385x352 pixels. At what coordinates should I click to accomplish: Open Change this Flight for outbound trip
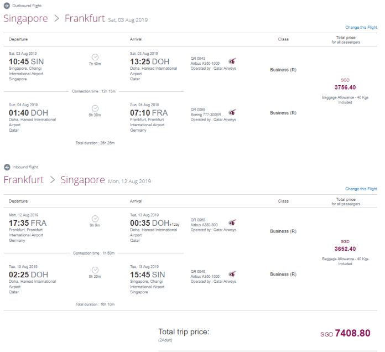point(361,27)
